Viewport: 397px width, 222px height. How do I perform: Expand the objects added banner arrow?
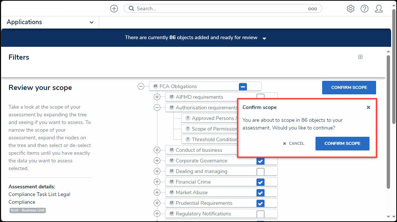pos(264,38)
